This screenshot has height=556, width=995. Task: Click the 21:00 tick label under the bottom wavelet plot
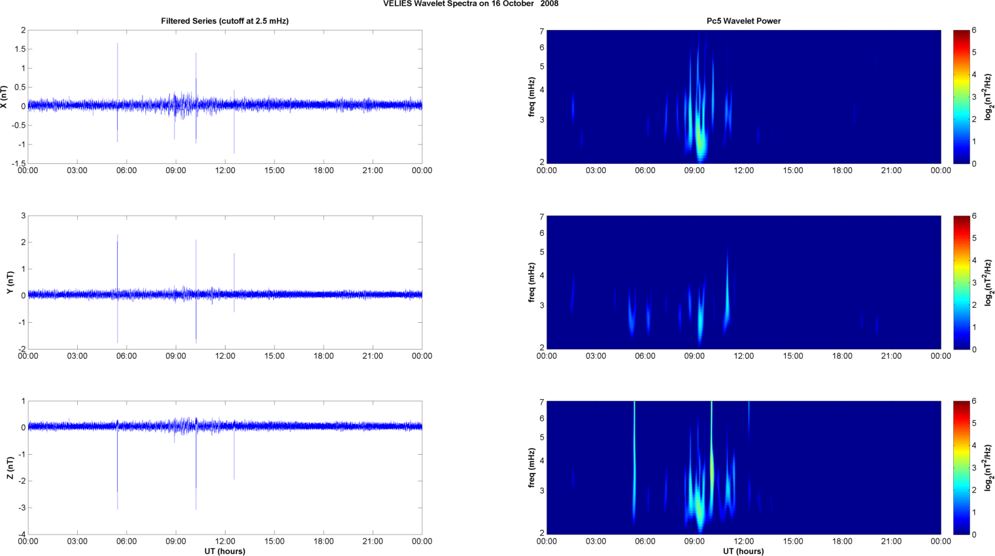point(891,541)
